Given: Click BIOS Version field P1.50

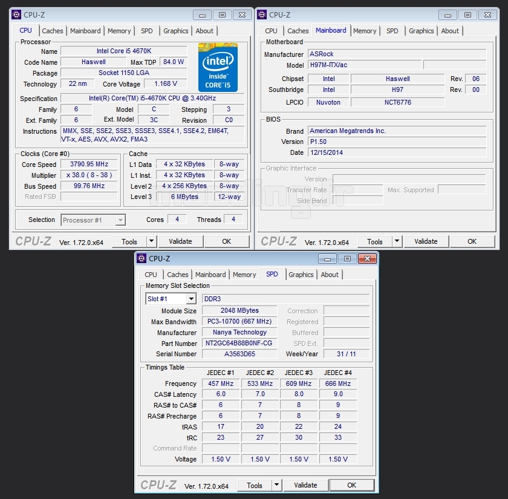Looking at the screenshot, I should (x=397, y=142).
